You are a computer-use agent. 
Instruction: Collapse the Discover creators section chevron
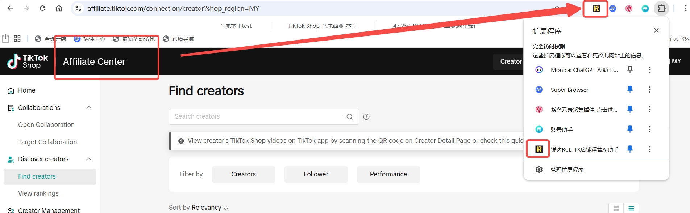coord(89,159)
